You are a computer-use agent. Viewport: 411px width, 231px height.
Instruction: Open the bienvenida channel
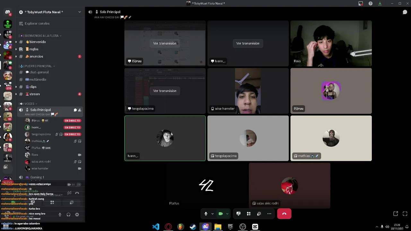(50, 42)
